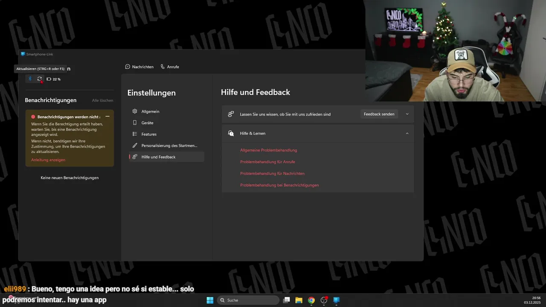Click the list icon next to Features
Image resolution: width=546 pixels, height=307 pixels.
pos(135,134)
